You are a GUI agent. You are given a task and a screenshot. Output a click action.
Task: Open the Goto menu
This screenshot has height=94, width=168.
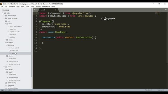point(28,6)
